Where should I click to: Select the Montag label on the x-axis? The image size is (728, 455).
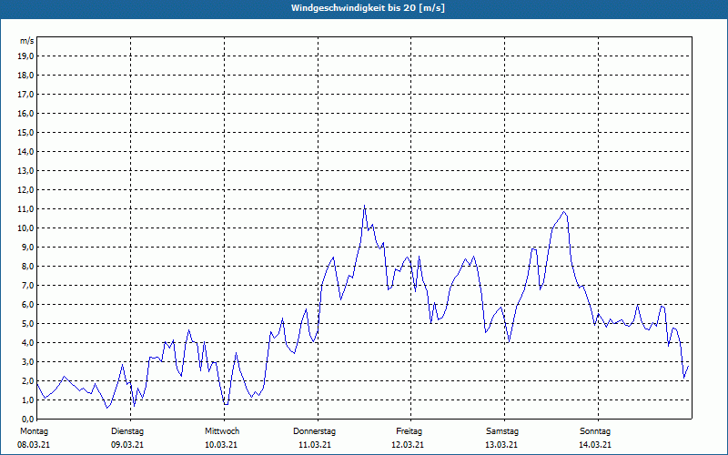tap(33, 430)
